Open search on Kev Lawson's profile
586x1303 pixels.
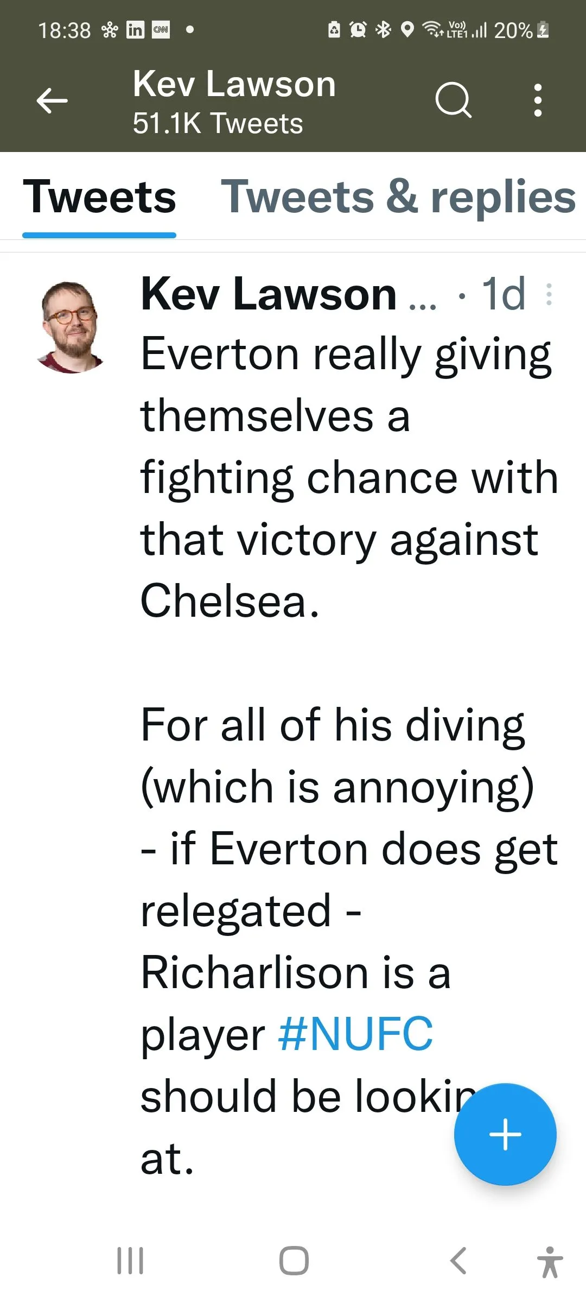453,100
